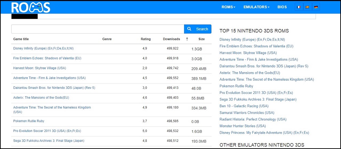Switch site language using French flag
This screenshot has width=341, height=149.
(299, 7)
